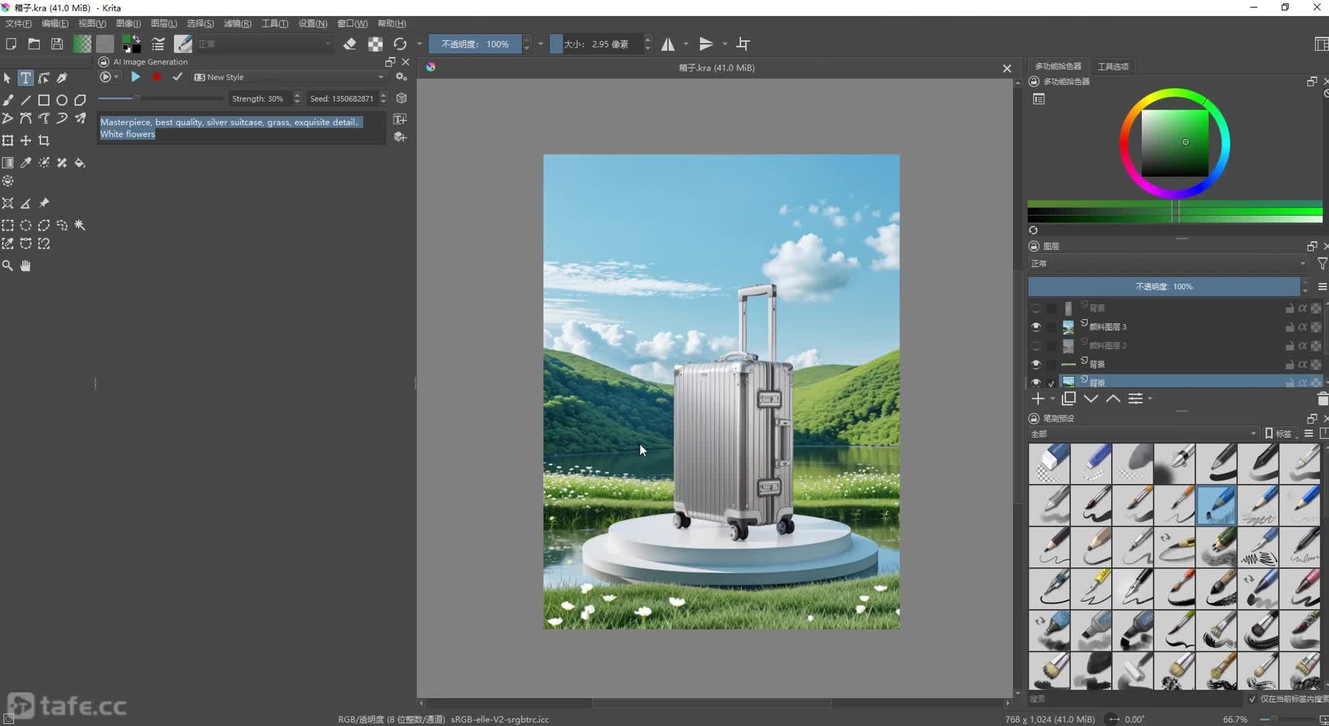The image size is (1329, 726).
Task: Pick the Fill bucket tool
Action: (80, 163)
